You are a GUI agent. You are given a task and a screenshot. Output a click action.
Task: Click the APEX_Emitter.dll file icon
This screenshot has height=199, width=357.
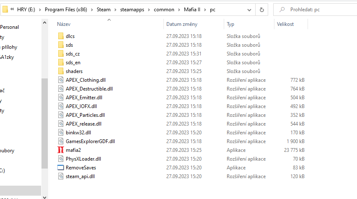click(61, 98)
